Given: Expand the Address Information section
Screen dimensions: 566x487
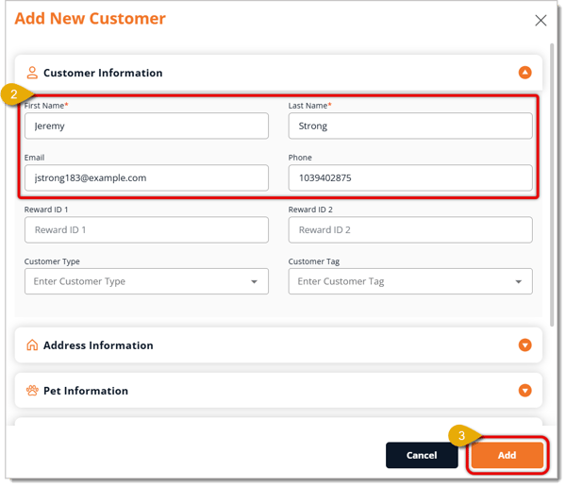Looking at the screenshot, I should [x=524, y=345].
